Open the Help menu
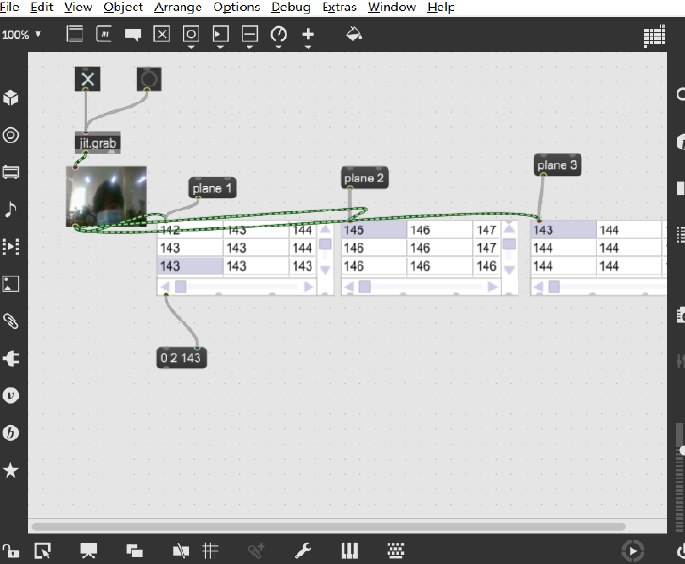Image resolution: width=685 pixels, height=564 pixels. click(x=440, y=7)
